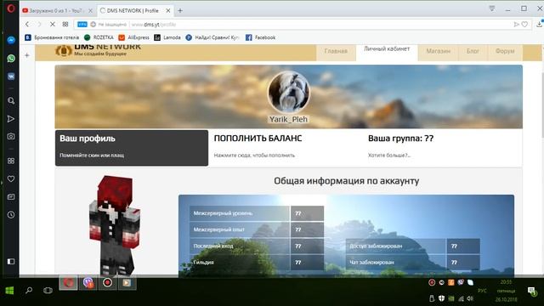The width and height of the screenshot is (544, 306).
Task: Open Windows taskbar search
Action: [x=29, y=291]
